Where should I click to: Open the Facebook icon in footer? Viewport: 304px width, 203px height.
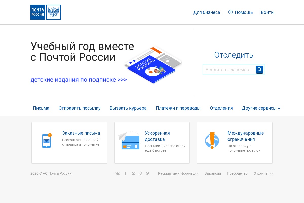pos(125,173)
